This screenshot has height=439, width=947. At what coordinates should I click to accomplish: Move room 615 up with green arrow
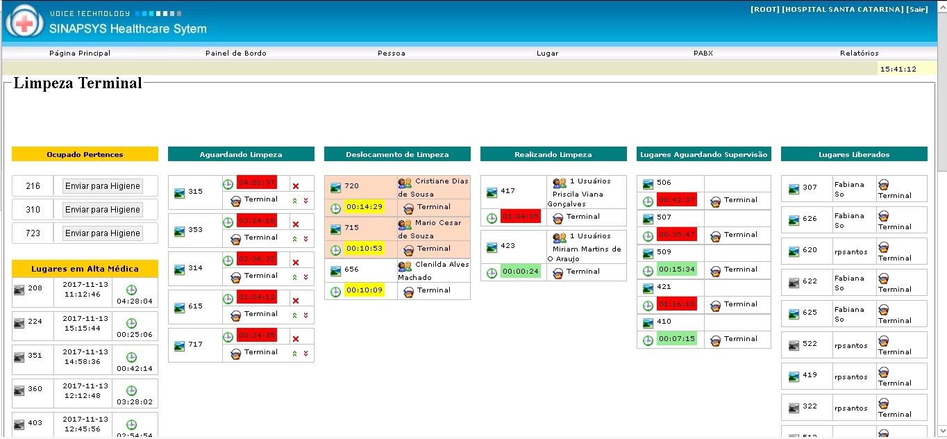295,315
